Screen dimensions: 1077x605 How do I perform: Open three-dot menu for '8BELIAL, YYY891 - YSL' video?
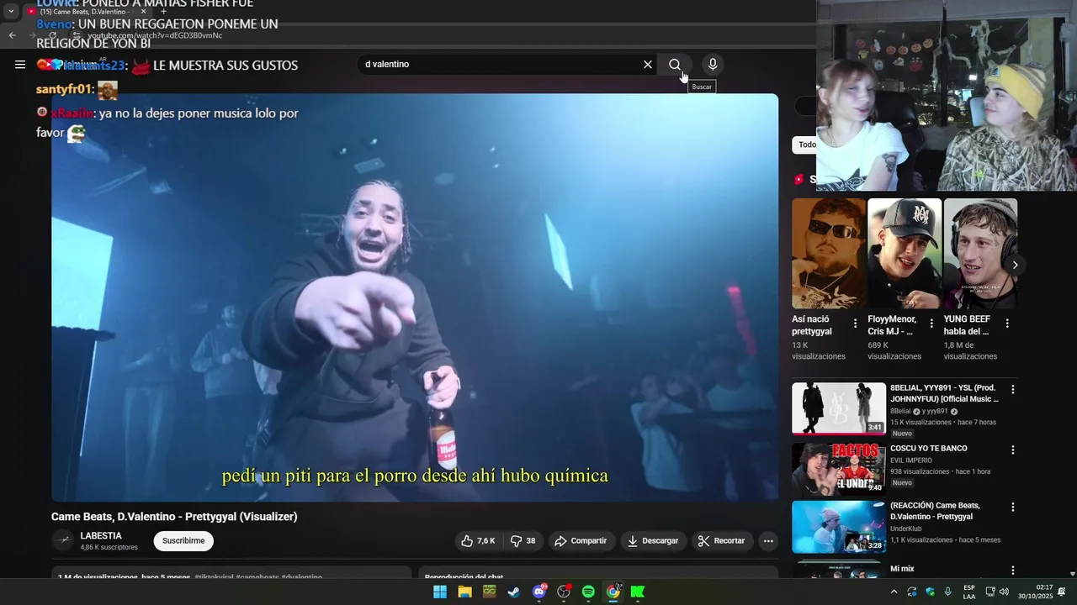click(1013, 390)
